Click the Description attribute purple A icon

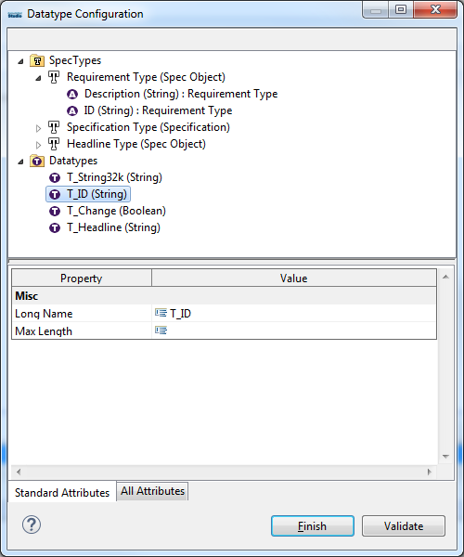pyautogui.click(x=72, y=94)
